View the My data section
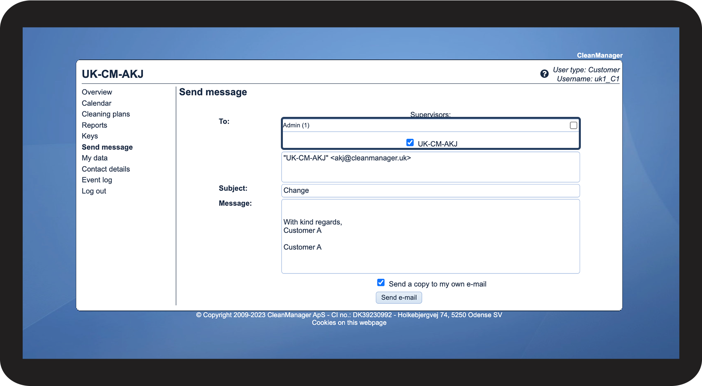702x386 pixels. click(x=95, y=158)
